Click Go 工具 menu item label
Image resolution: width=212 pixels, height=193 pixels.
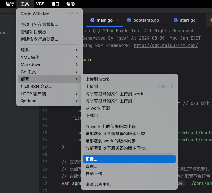coord(28,72)
